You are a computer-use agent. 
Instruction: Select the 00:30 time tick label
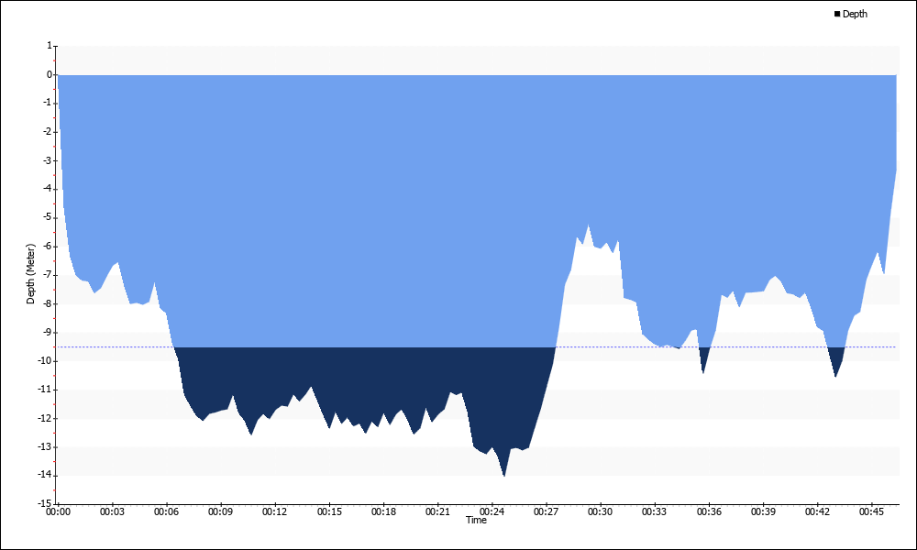pyautogui.click(x=600, y=512)
